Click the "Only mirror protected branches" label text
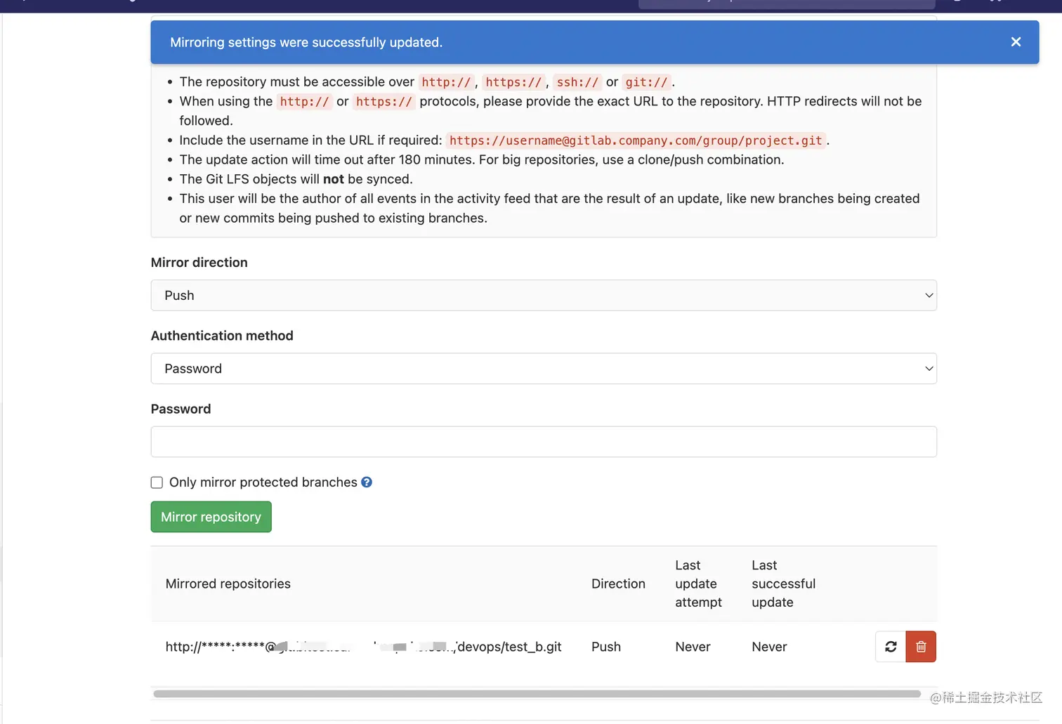1062x724 pixels. click(x=263, y=482)
